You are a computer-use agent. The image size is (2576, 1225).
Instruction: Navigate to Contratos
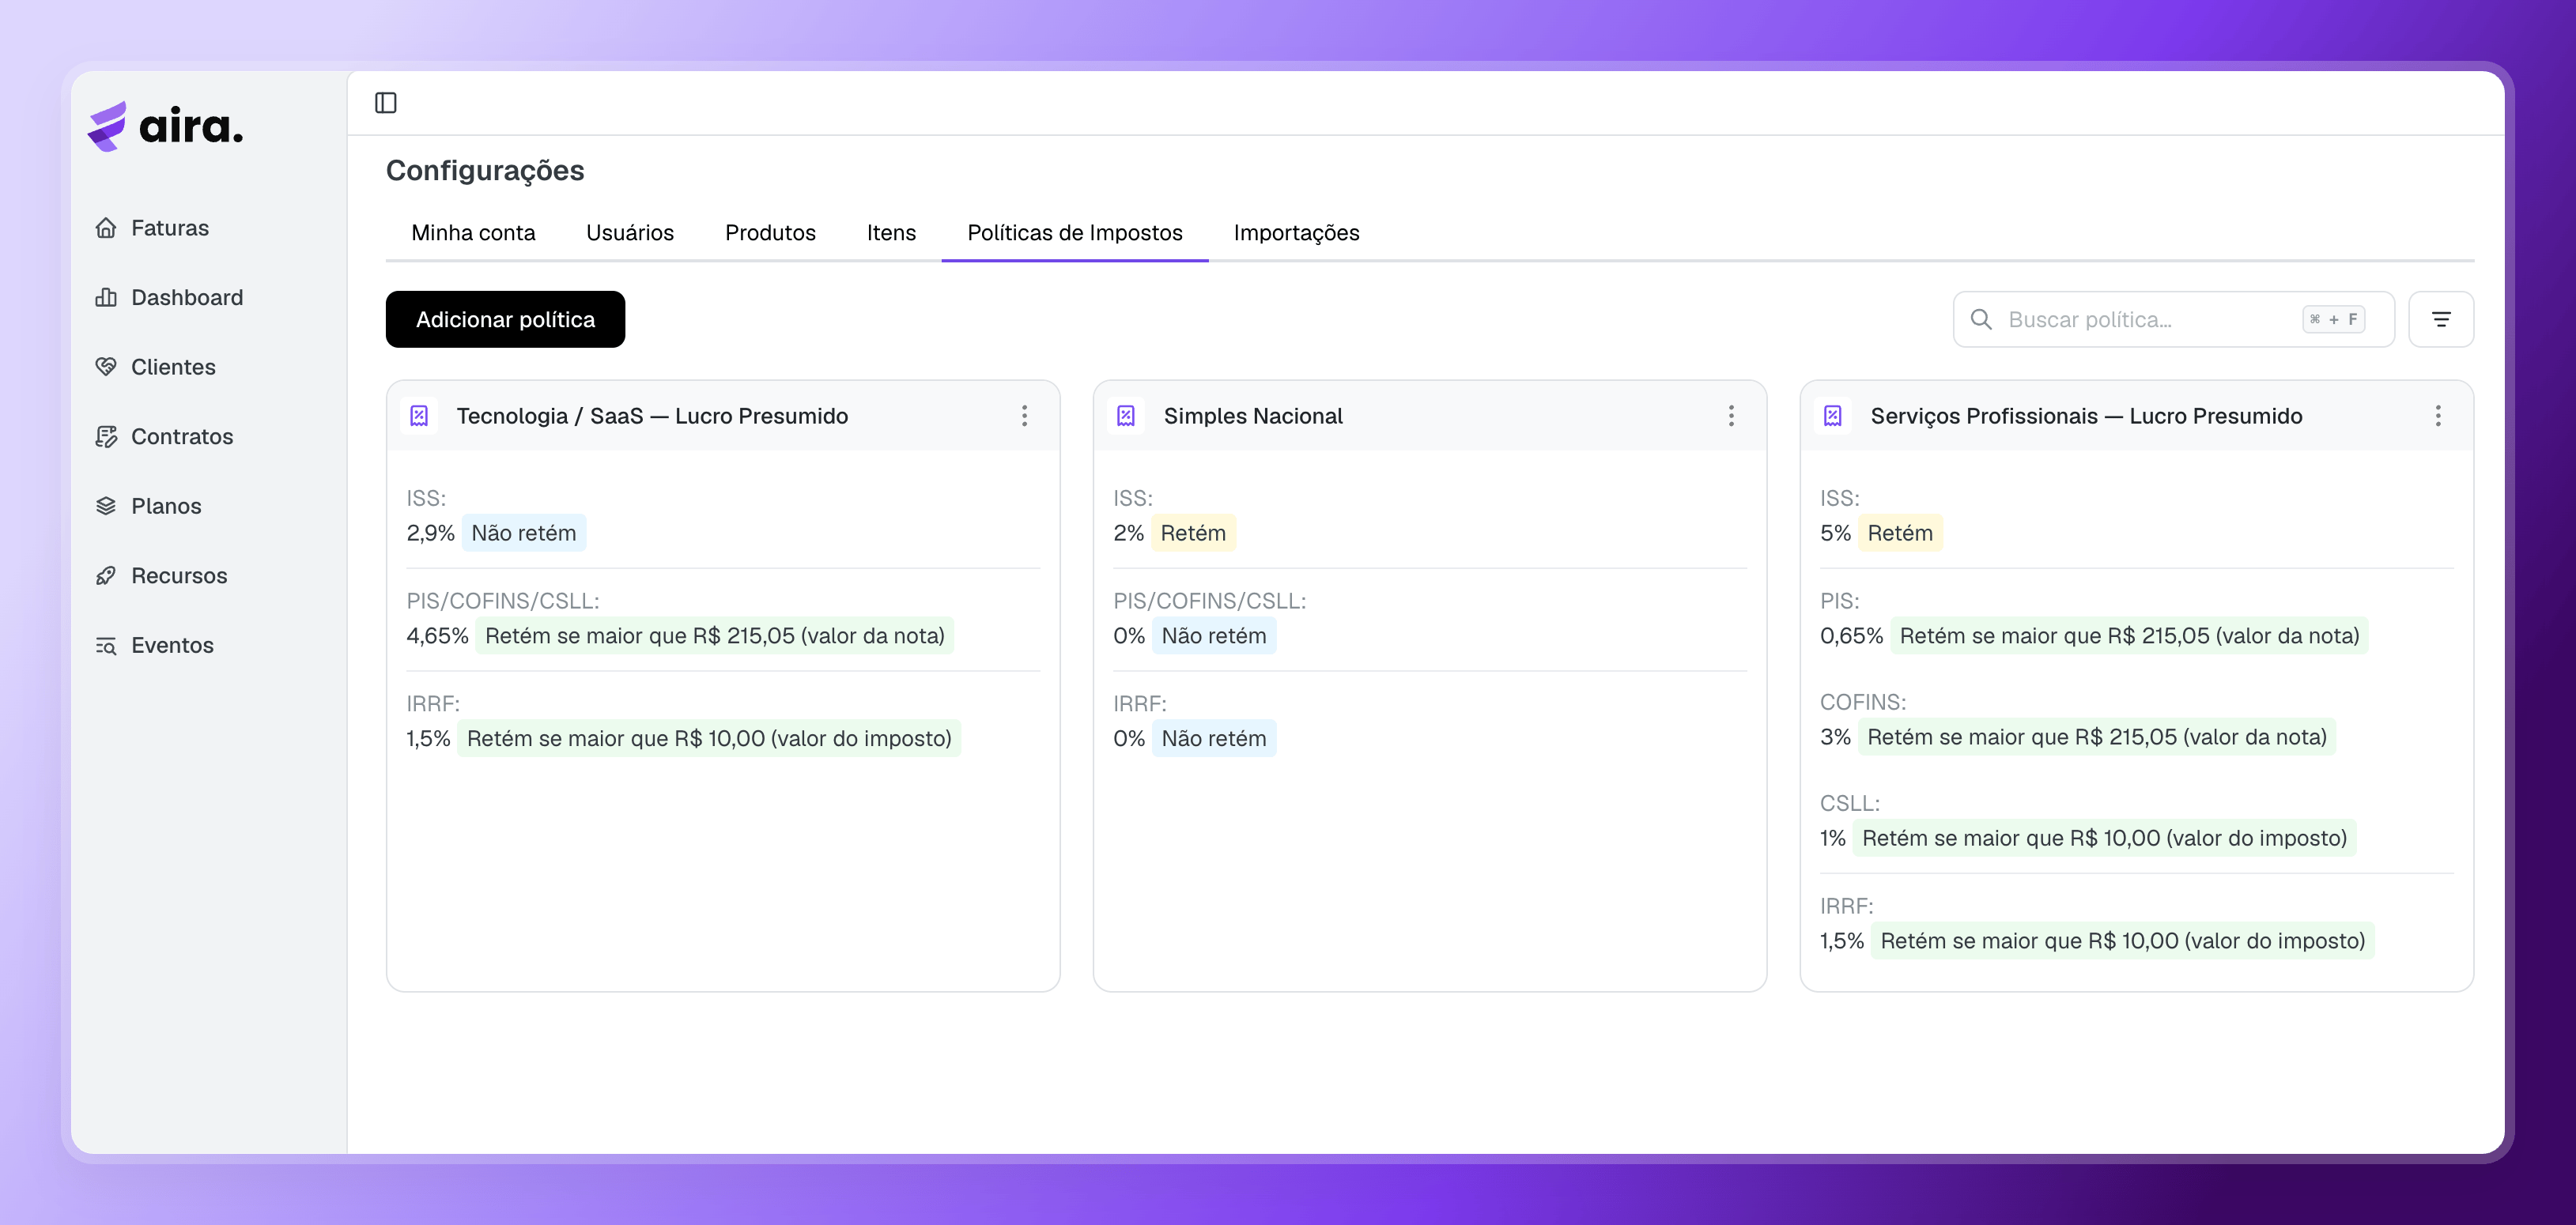point(182,436)
